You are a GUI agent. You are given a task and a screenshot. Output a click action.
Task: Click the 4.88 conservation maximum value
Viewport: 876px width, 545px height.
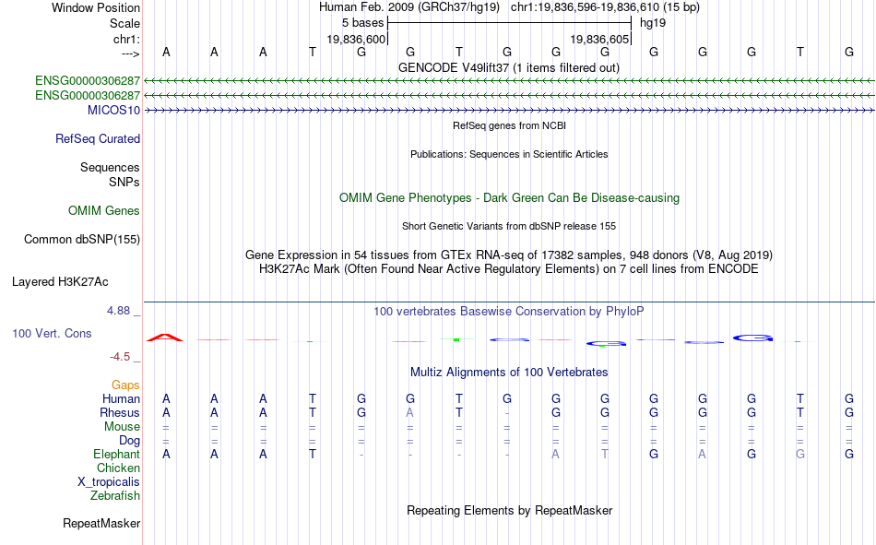pos(118,311)
